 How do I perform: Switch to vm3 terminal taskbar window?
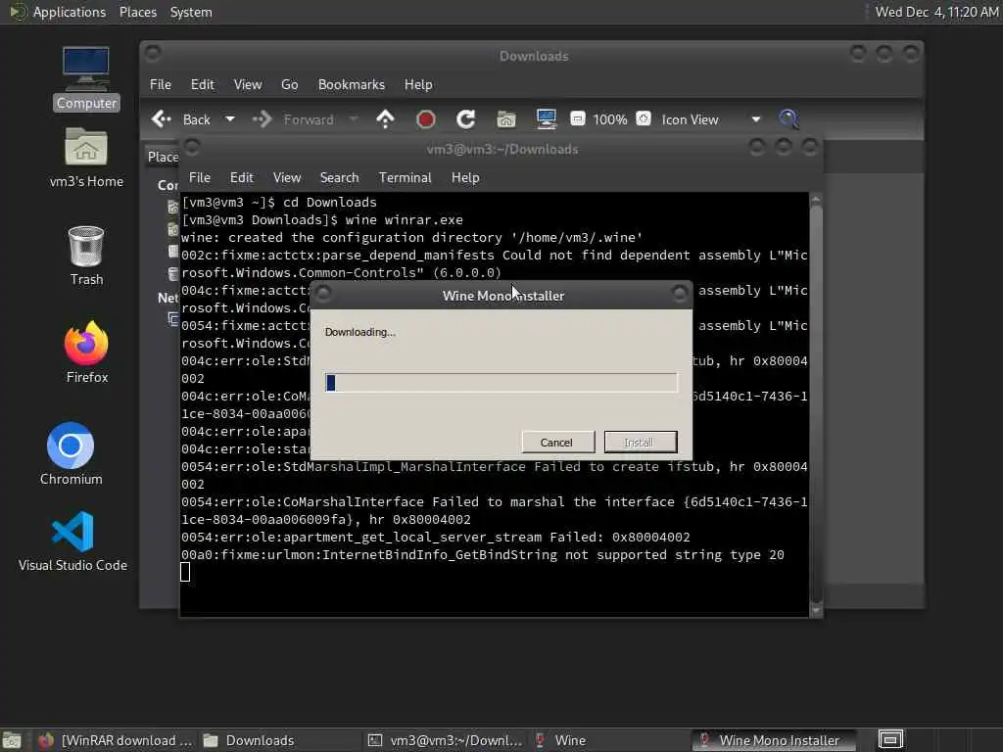446,740
